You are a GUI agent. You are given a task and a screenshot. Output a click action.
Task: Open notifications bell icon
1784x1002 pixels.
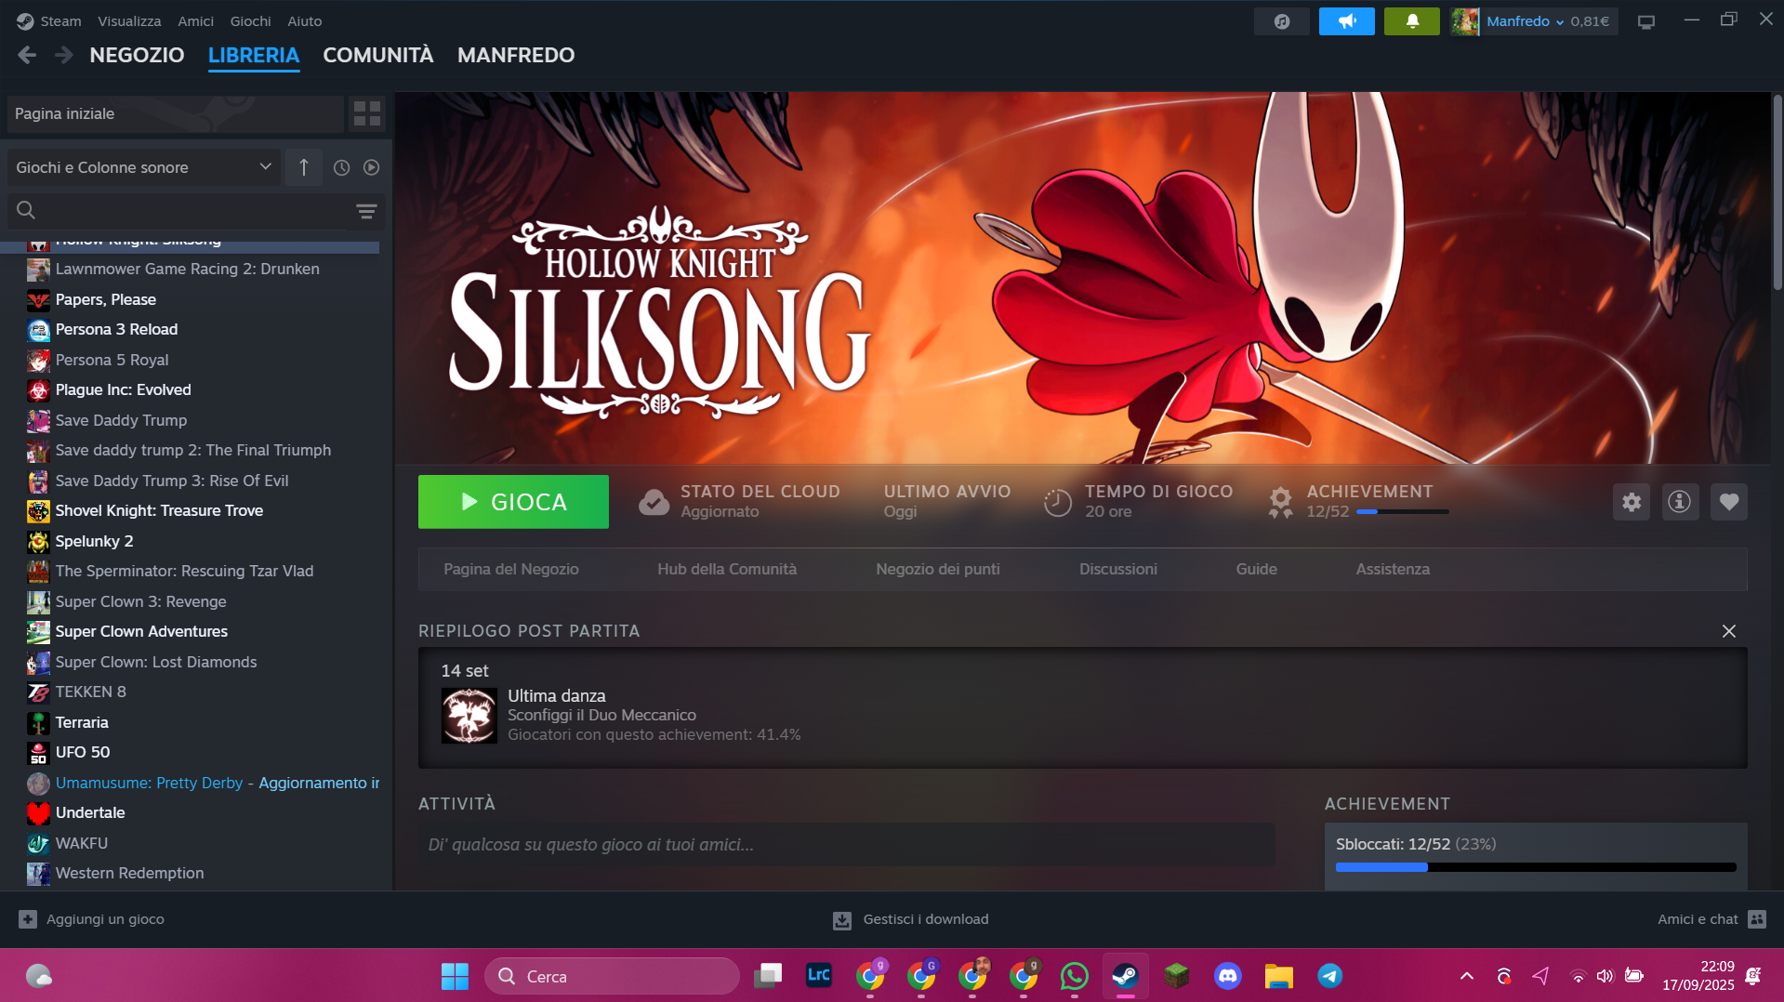(x=1411, y=21)
